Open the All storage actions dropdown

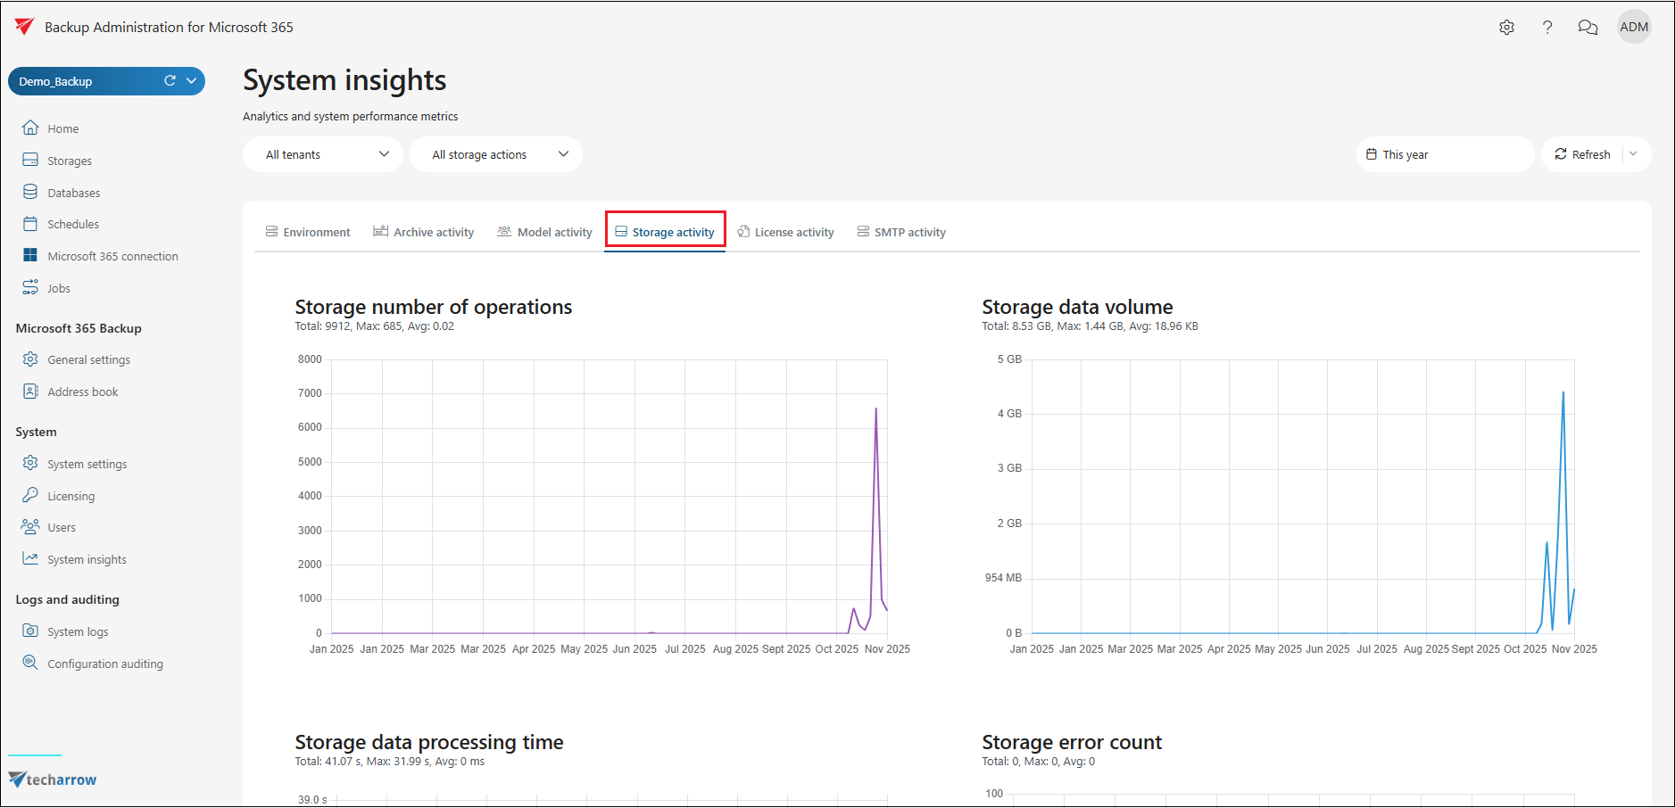coord(495,154)
